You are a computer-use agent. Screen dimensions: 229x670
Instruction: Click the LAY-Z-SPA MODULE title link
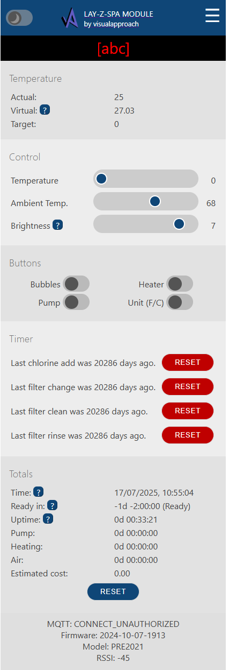click(119, 13)
